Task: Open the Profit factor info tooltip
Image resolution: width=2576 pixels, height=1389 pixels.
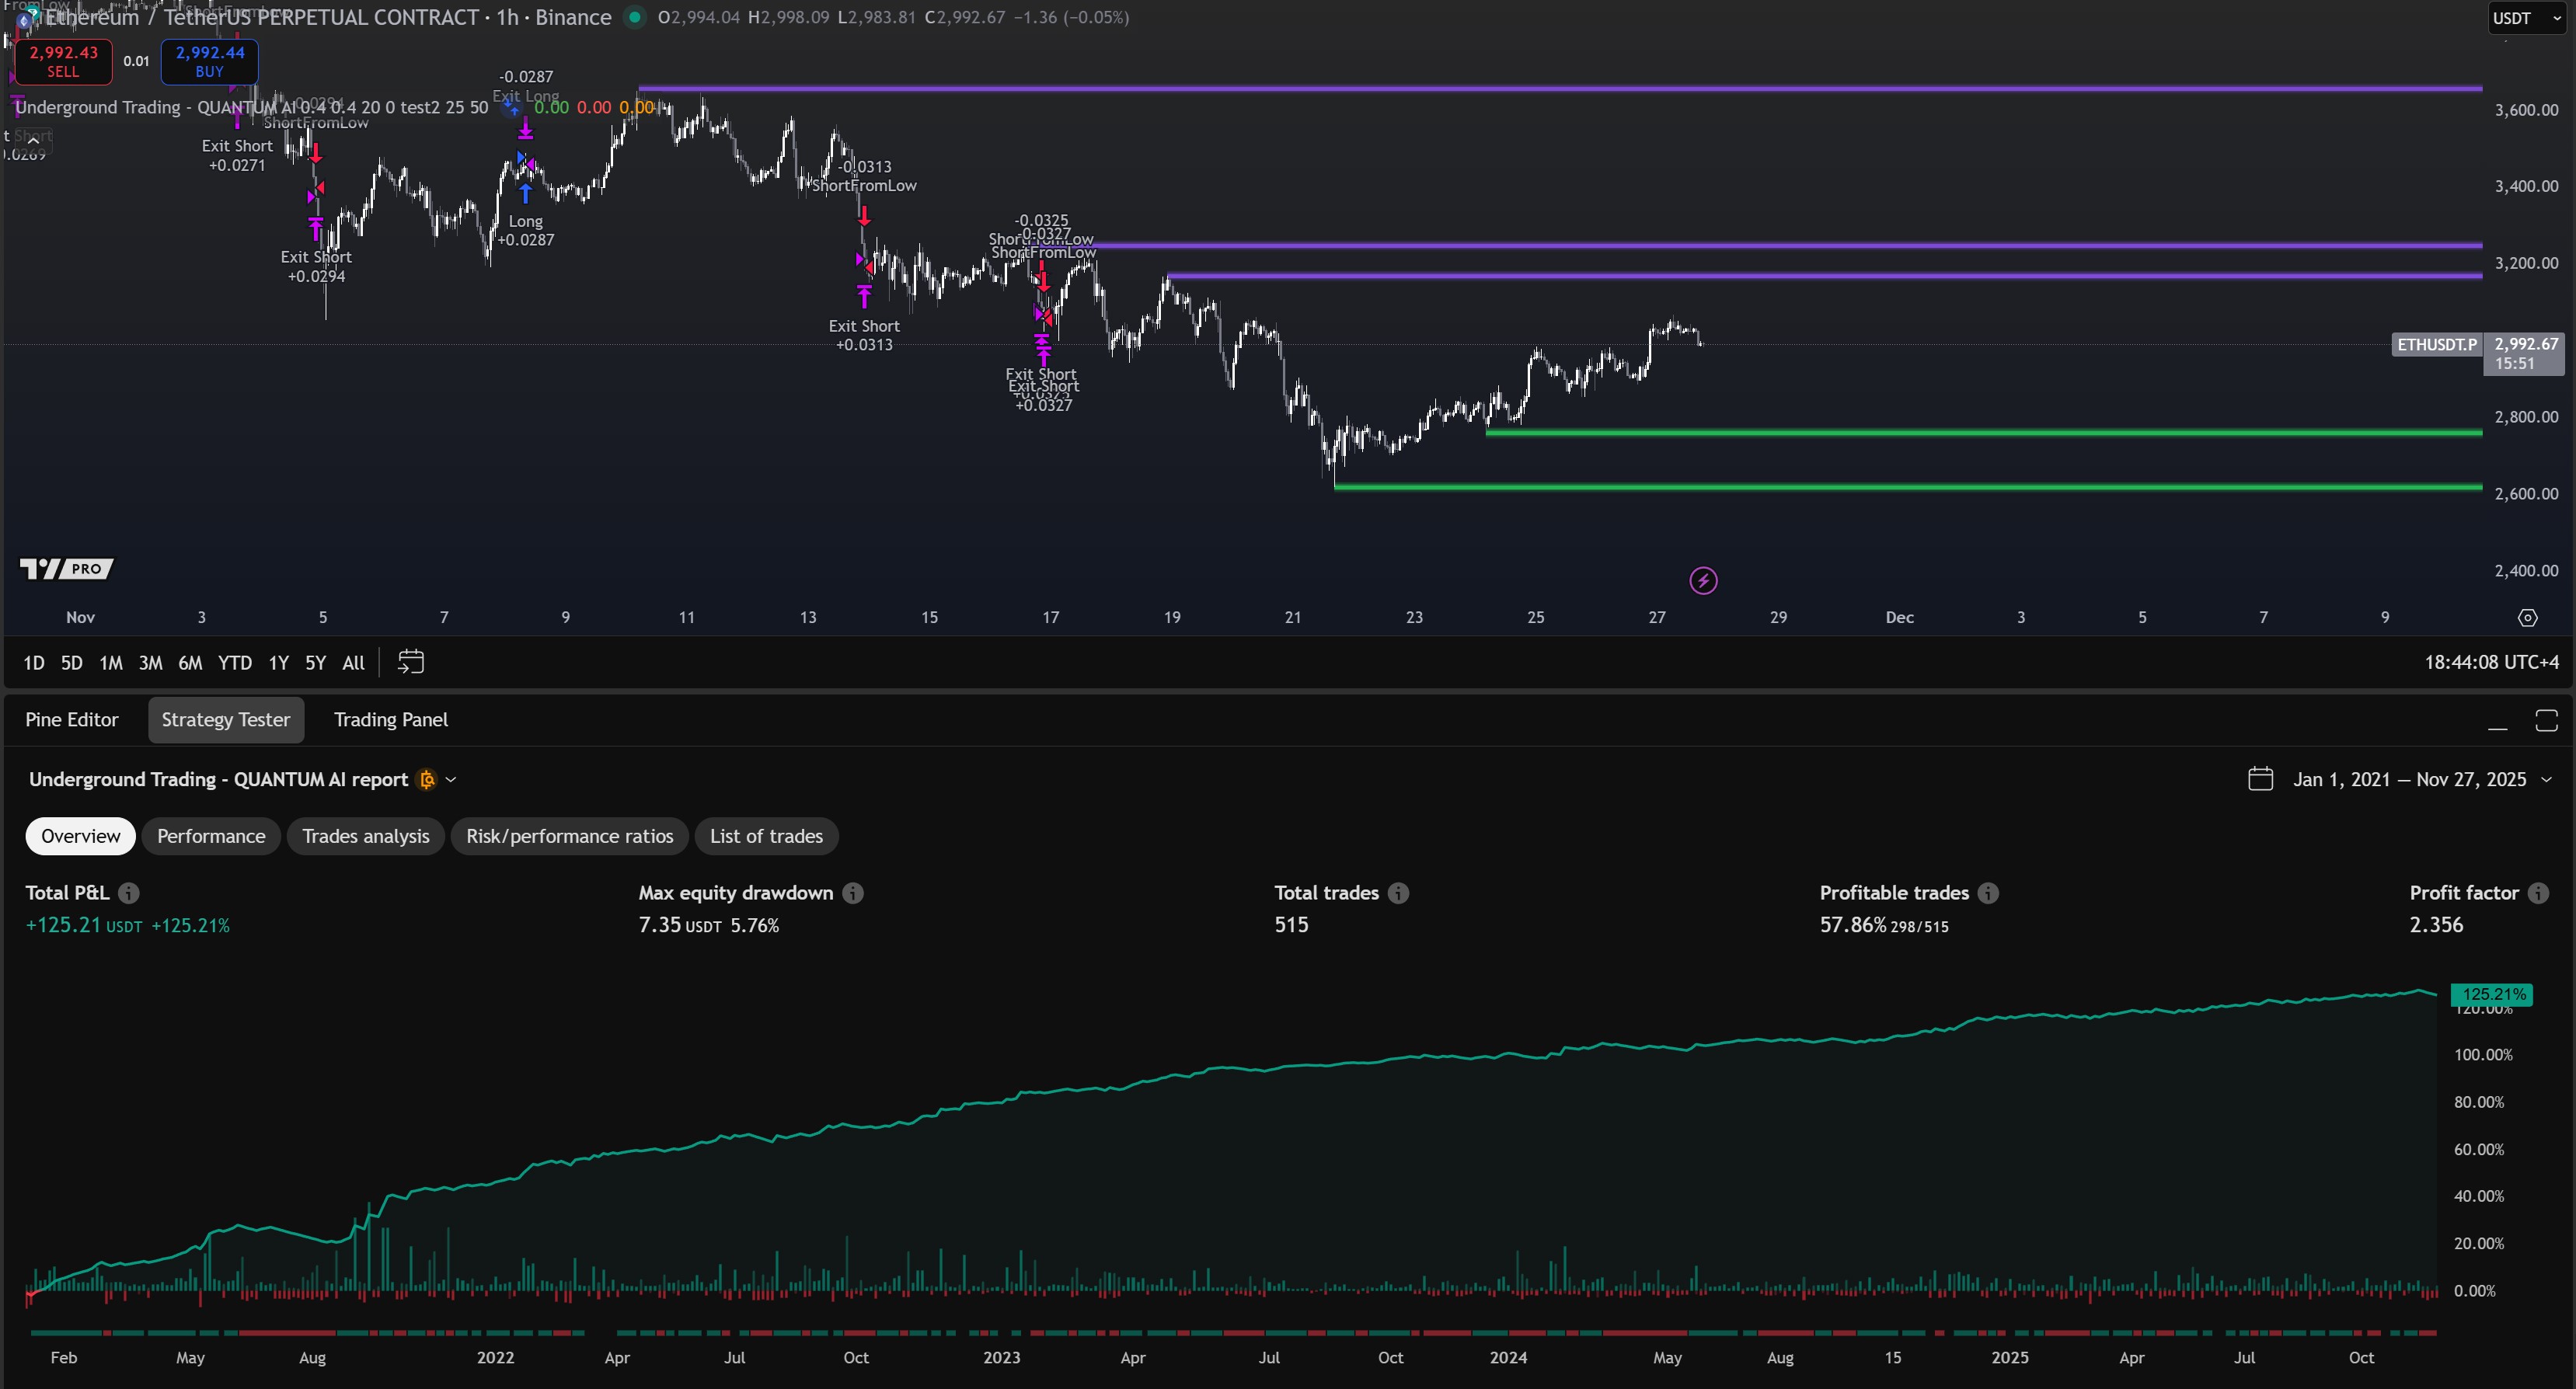Action: pos(2545,893)
